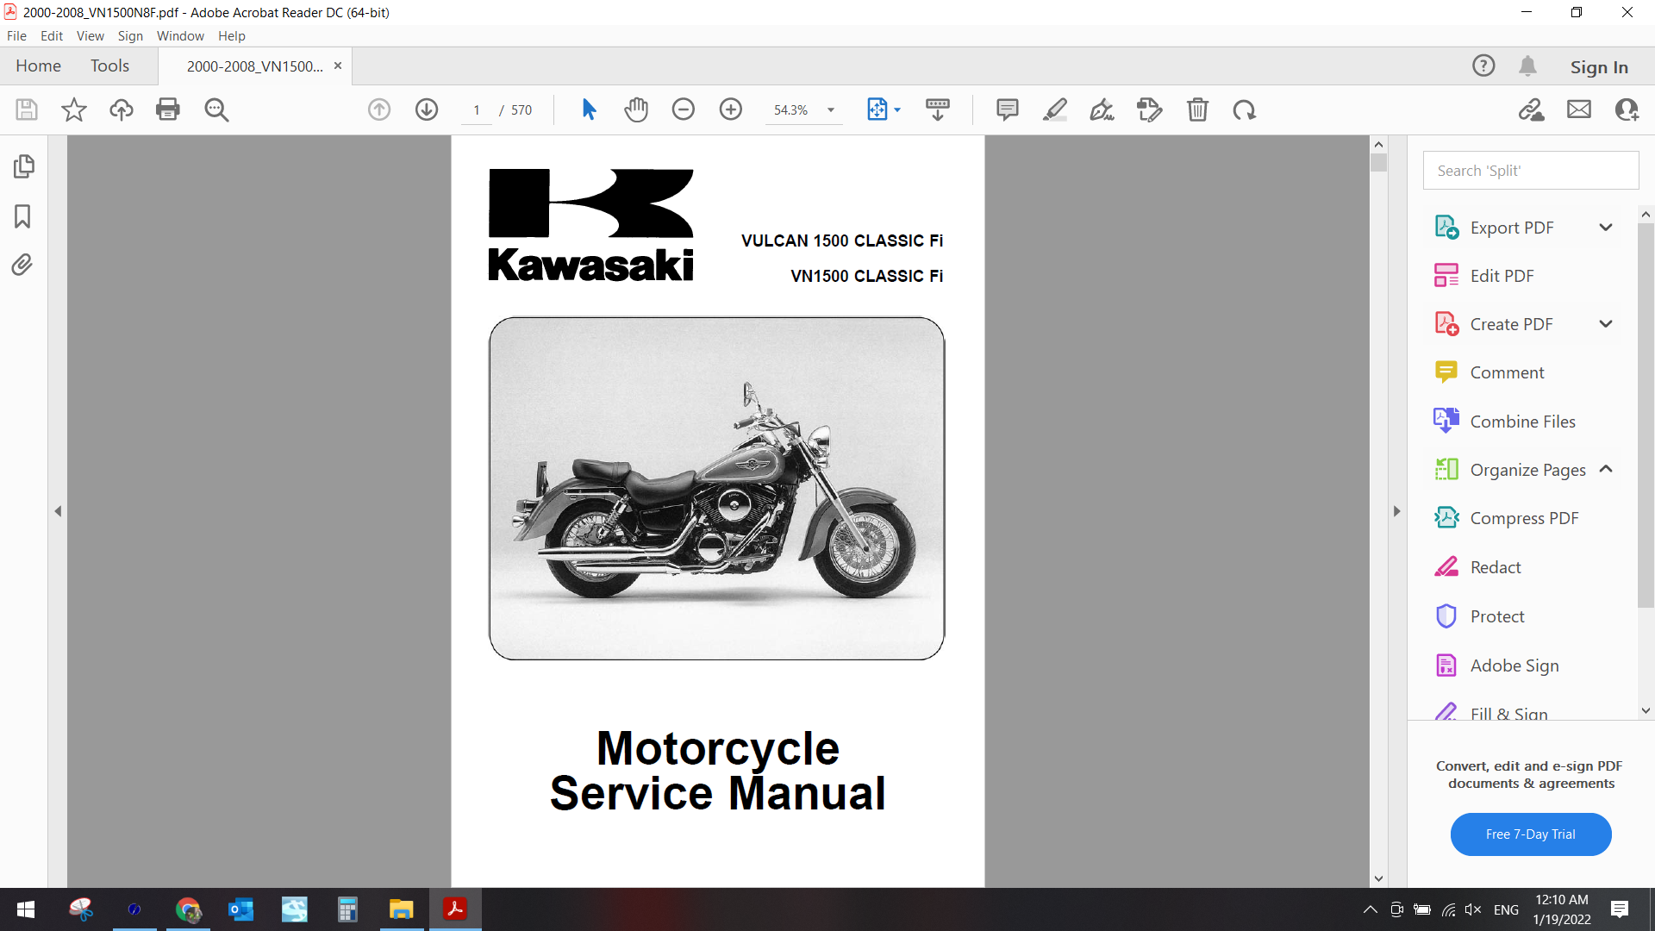Choose the Selection arrow tool

point(589,109)
